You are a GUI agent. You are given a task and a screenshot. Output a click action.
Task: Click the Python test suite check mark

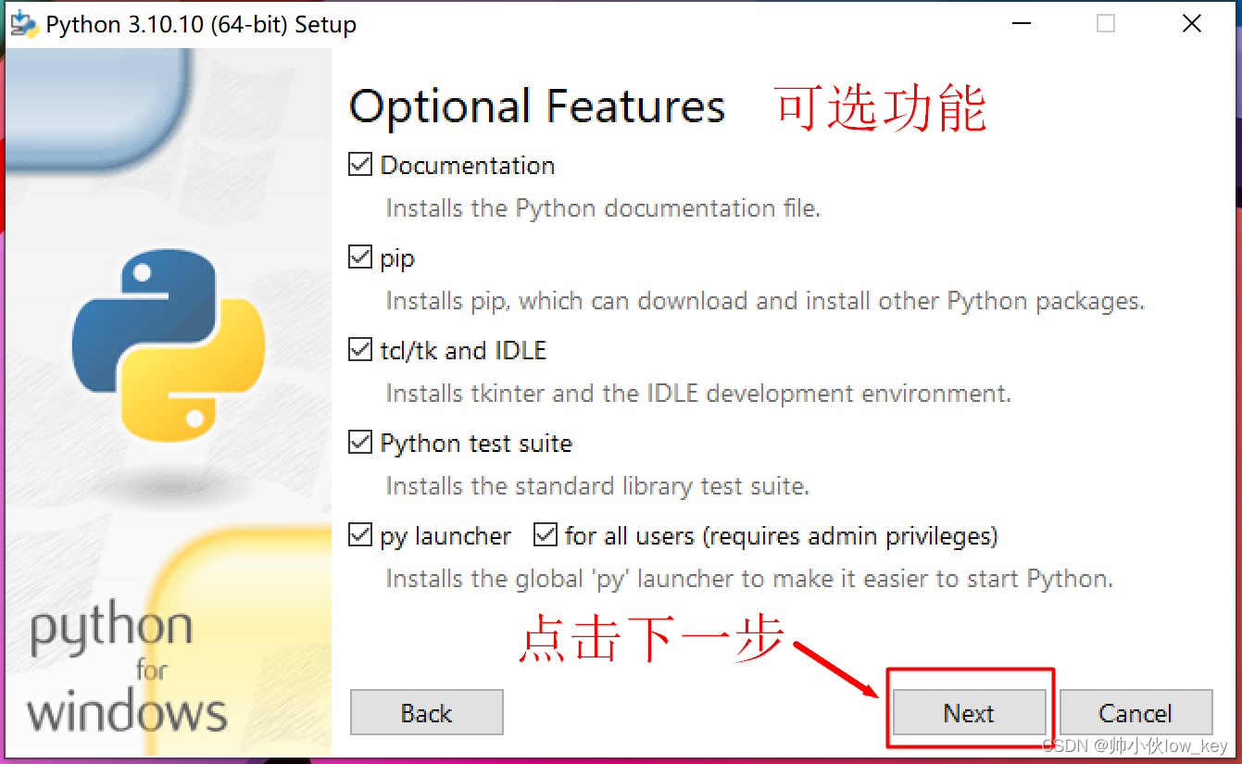tap(359, 442)
